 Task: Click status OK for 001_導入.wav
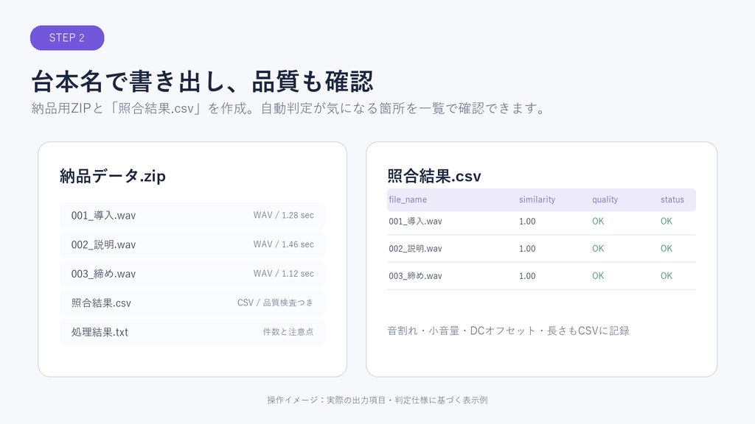click(667, 222)
